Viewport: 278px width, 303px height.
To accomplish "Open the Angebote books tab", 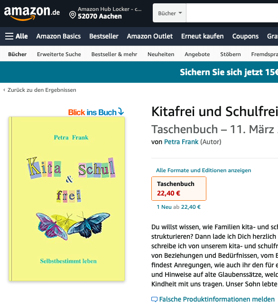I will click(197, 54).
